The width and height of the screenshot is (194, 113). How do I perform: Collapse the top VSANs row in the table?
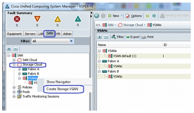coord(99,51)
